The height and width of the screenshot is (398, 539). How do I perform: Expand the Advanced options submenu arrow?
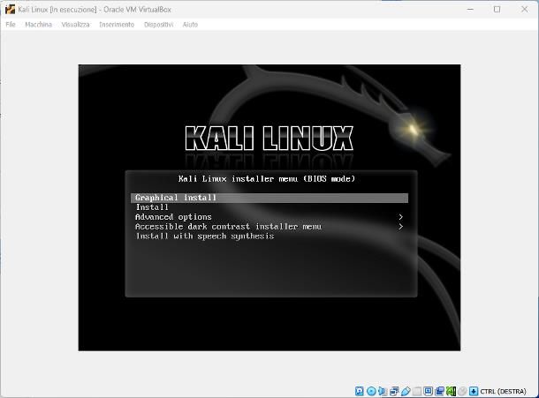(x=400, y=217)
